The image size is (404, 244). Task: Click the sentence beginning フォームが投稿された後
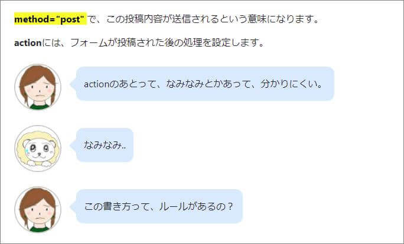(x=167, y=42)
